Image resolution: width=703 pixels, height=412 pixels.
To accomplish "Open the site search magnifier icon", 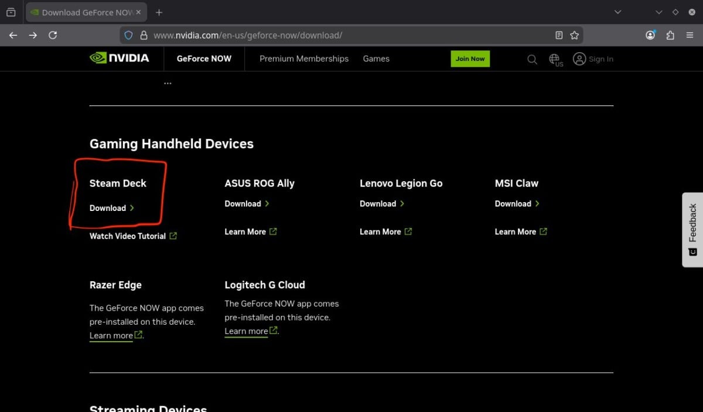I will coord(532,59).
